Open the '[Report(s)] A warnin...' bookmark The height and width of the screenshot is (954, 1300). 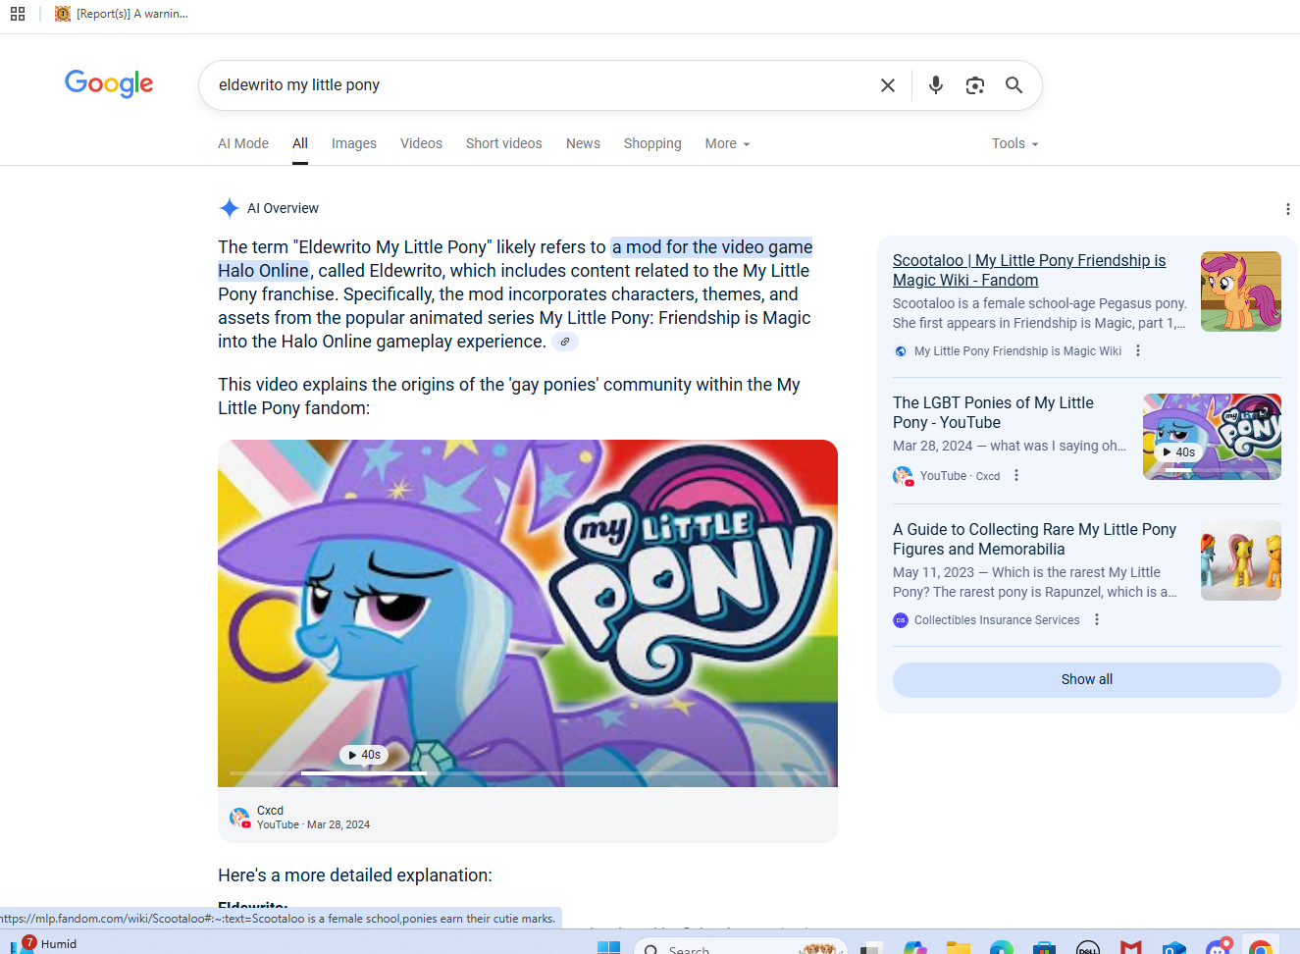122,14
